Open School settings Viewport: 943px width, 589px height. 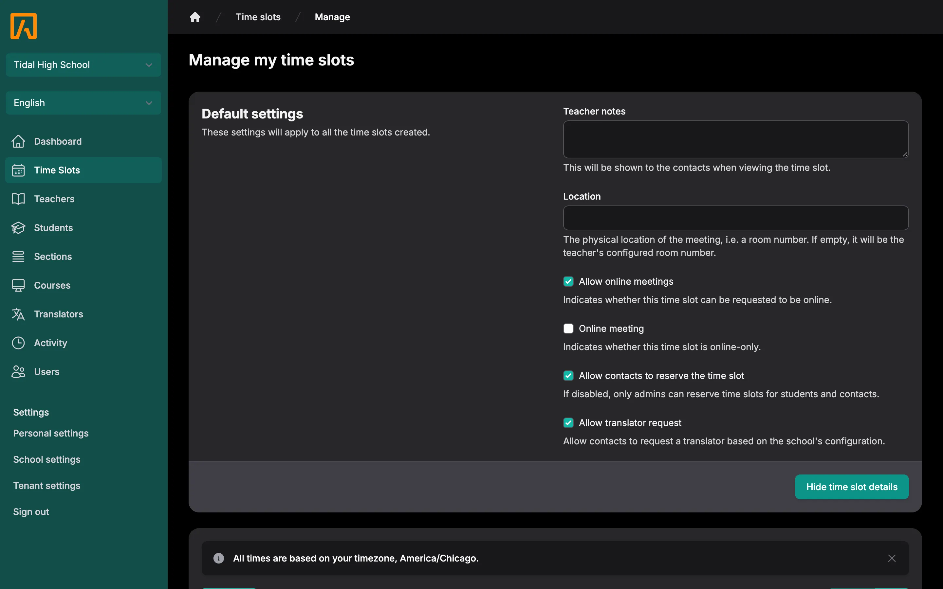point(47,460)
